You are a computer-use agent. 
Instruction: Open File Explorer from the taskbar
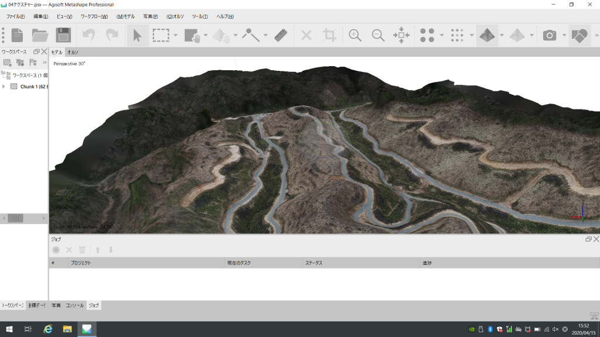[67, 329]
